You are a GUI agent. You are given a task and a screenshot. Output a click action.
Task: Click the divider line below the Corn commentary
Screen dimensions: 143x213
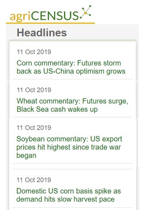tap(73, 79)
